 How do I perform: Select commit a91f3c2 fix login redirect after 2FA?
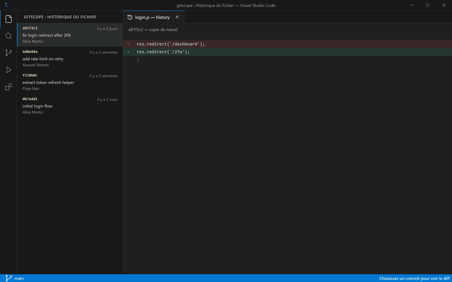click(x=70, y=35)
